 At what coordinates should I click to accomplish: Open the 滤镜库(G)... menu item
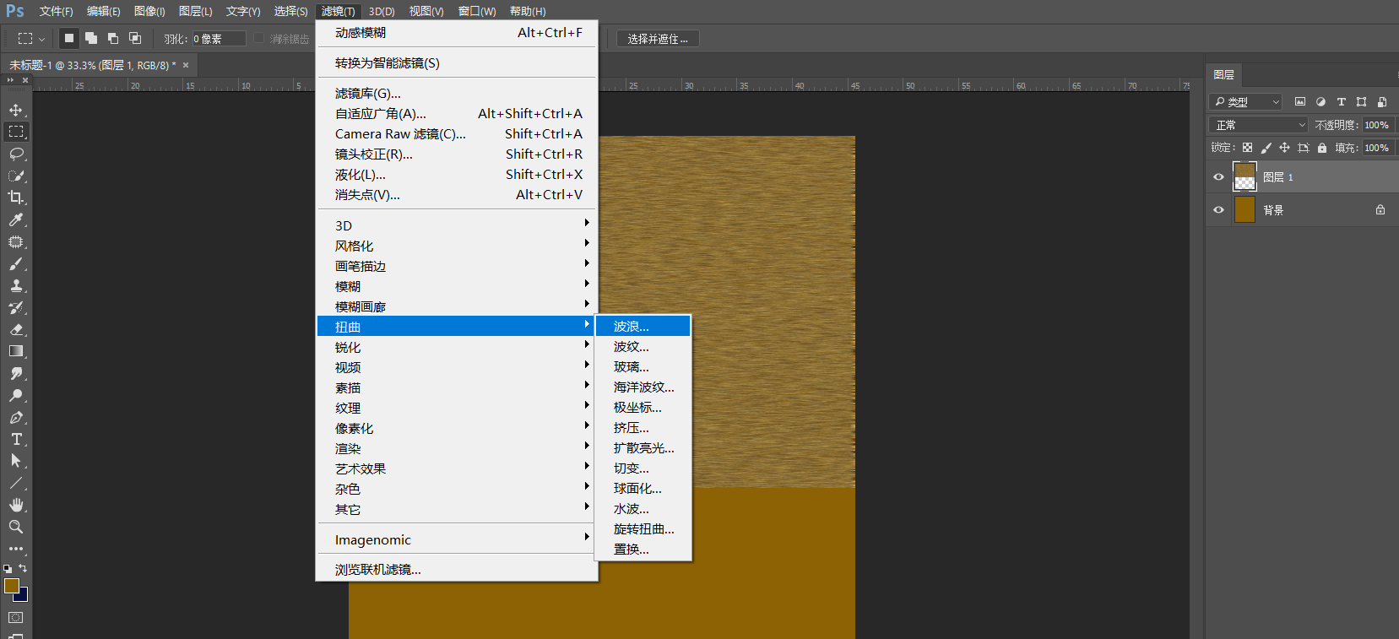457,94
